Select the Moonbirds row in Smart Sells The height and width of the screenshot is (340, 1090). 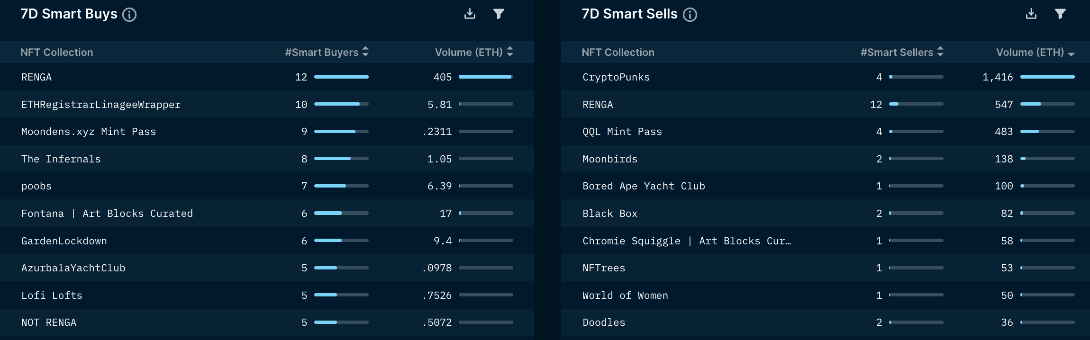610,159
